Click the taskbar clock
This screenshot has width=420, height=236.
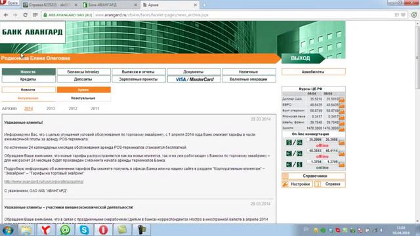(x=401, y=230)
